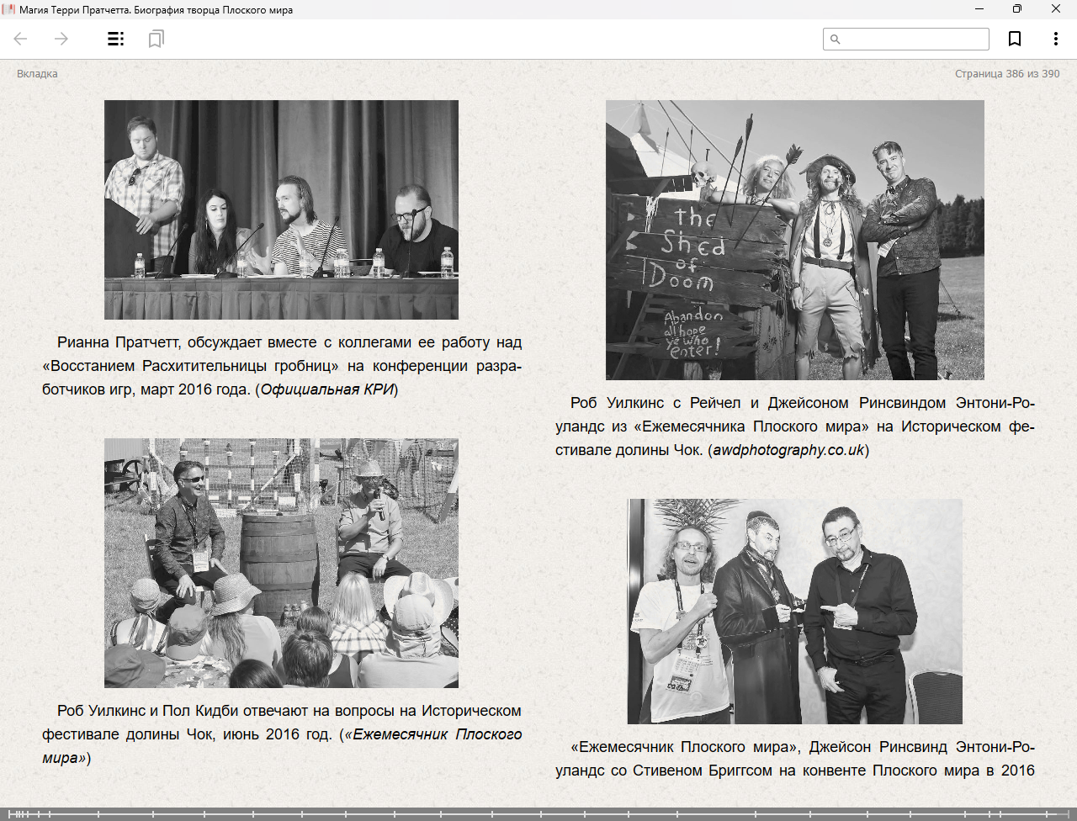This screenshot has width=1077, height=821.
Task: Bookmark the current page
Action: 1015,39
